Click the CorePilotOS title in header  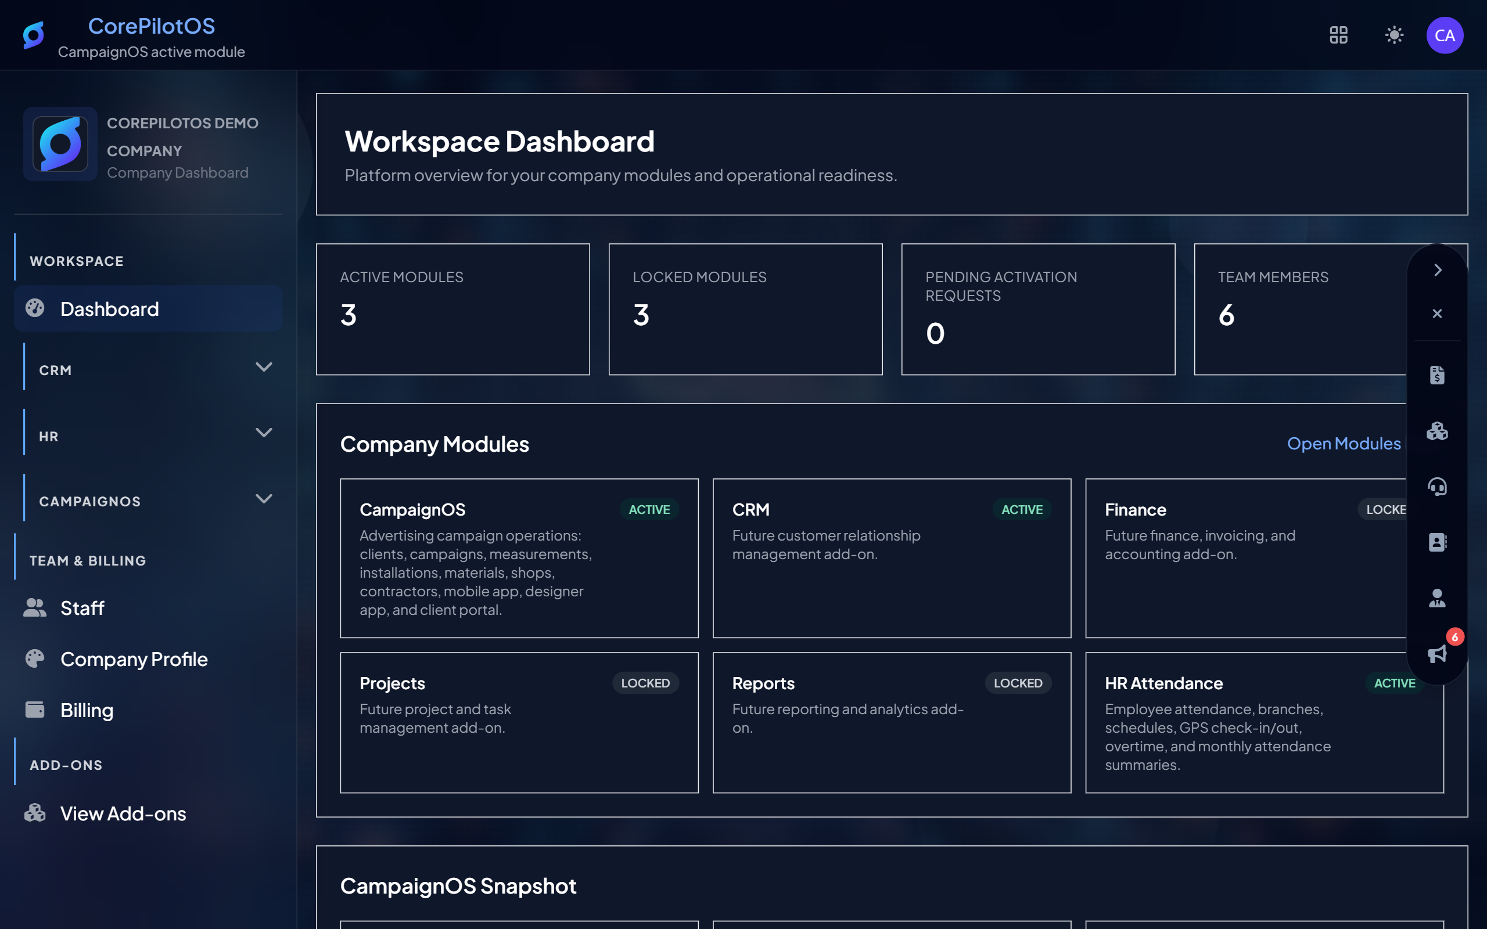tap(151, 26)
